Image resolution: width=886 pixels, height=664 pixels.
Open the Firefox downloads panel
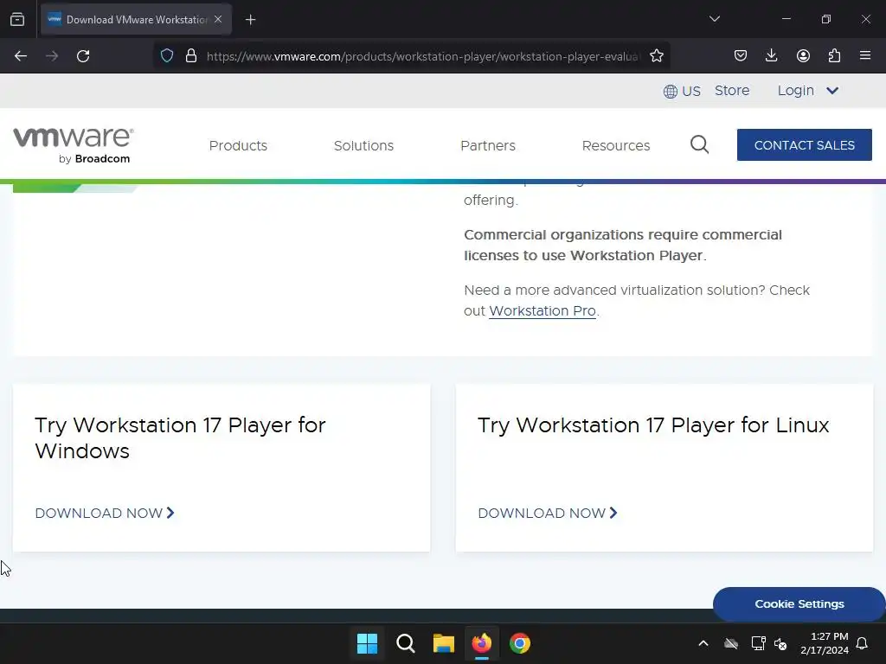771,56
